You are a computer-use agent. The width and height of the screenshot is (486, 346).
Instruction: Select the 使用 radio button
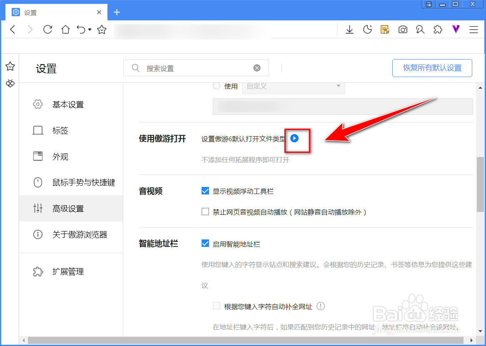tap(217, 86)
